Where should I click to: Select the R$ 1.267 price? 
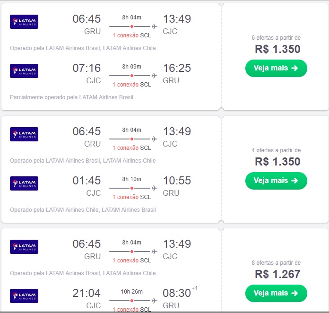tap(277, 274)
